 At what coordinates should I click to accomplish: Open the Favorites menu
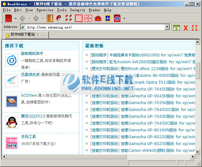(45, 10)
